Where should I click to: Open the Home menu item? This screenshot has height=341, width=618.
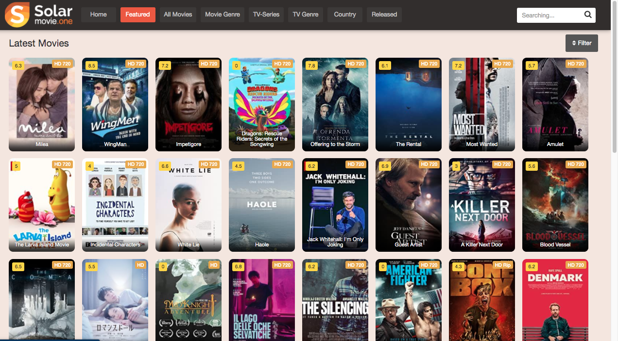(98, 15)
